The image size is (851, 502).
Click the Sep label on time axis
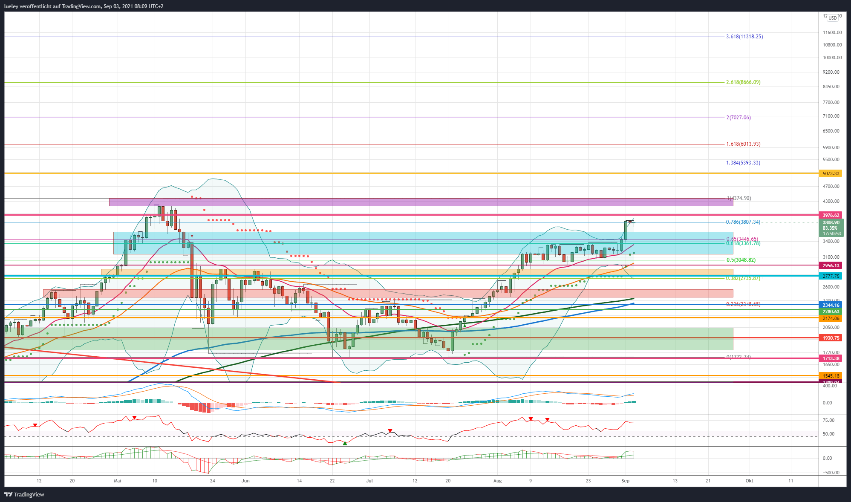tap(625, 481)
